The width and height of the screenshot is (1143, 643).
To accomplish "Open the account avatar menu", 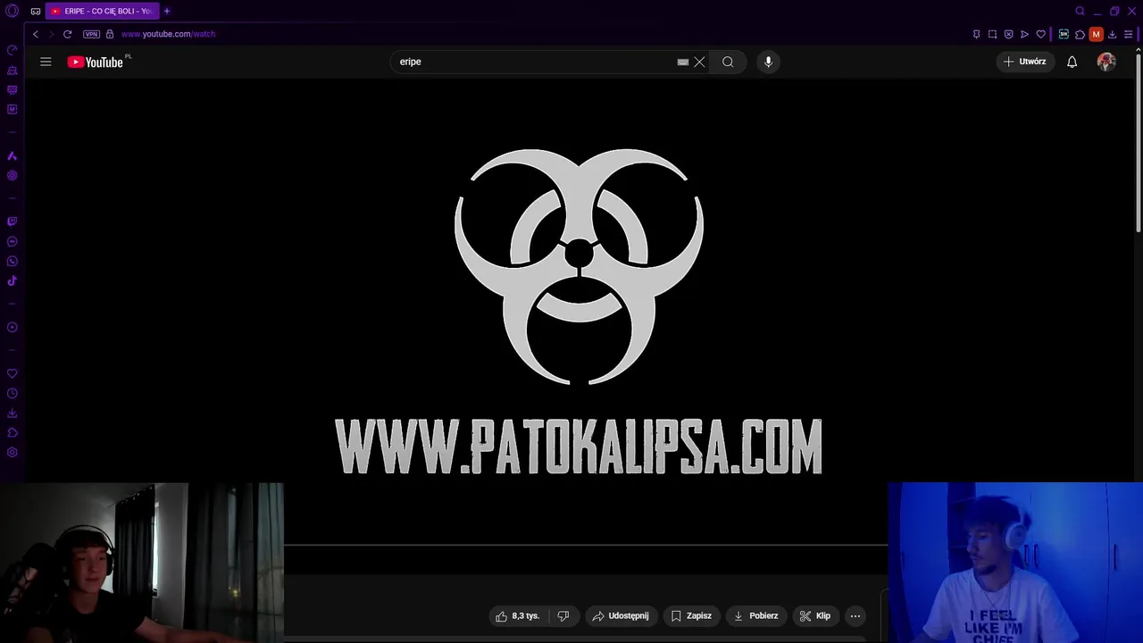I will (1106, 62).
